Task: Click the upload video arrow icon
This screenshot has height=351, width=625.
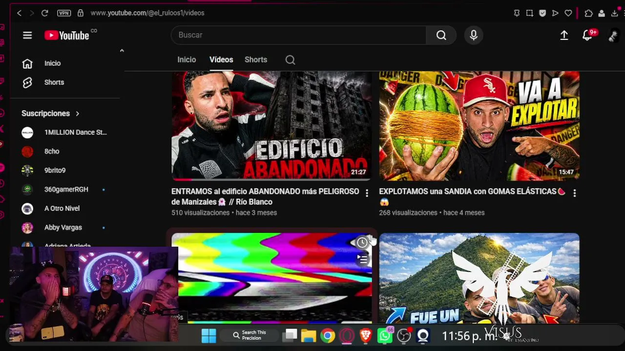Action: point(564,35)
